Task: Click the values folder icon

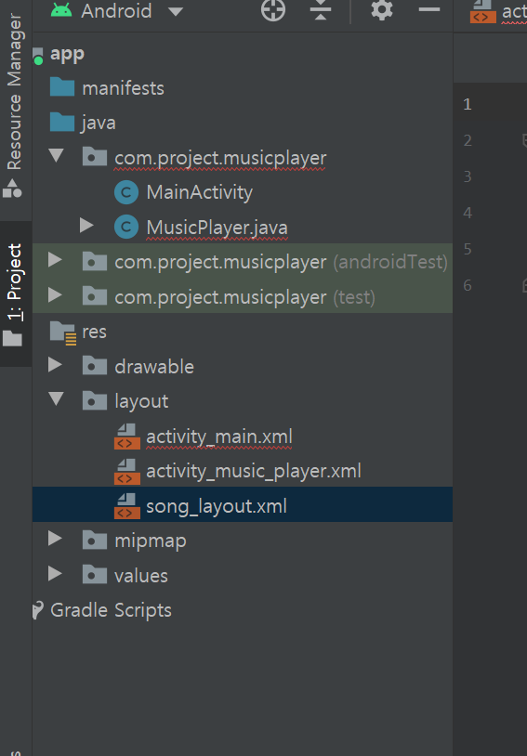Action: point(95,575)
